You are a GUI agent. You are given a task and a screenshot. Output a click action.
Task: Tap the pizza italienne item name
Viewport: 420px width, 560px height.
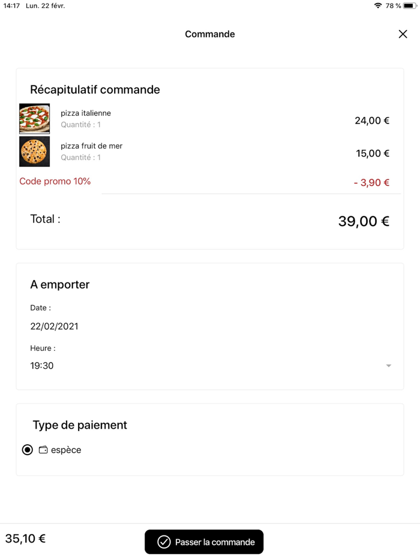(x=86, y=113)
